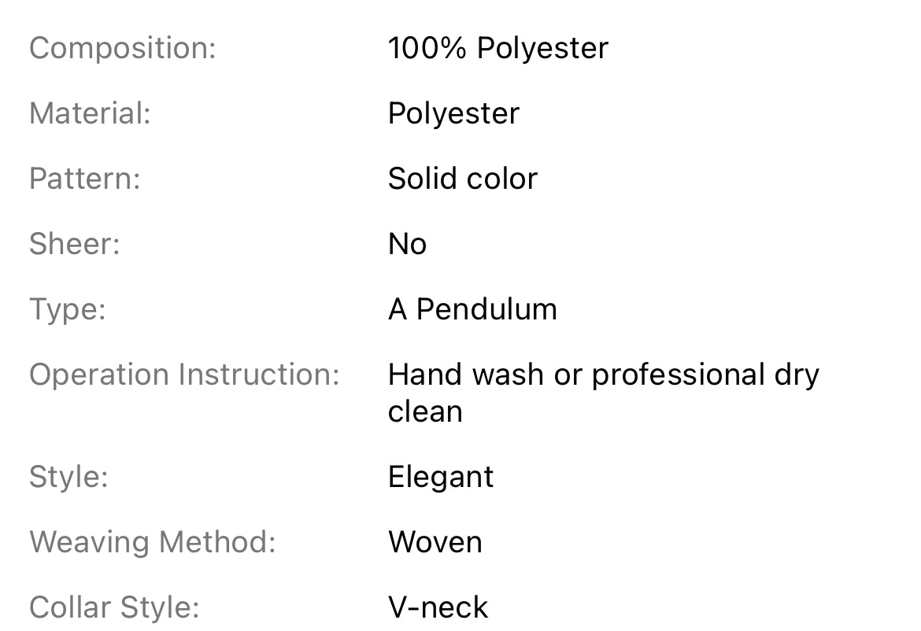Click the word professional in care instructions
This screenshot has width=921, height=631.
click(672, 375)
